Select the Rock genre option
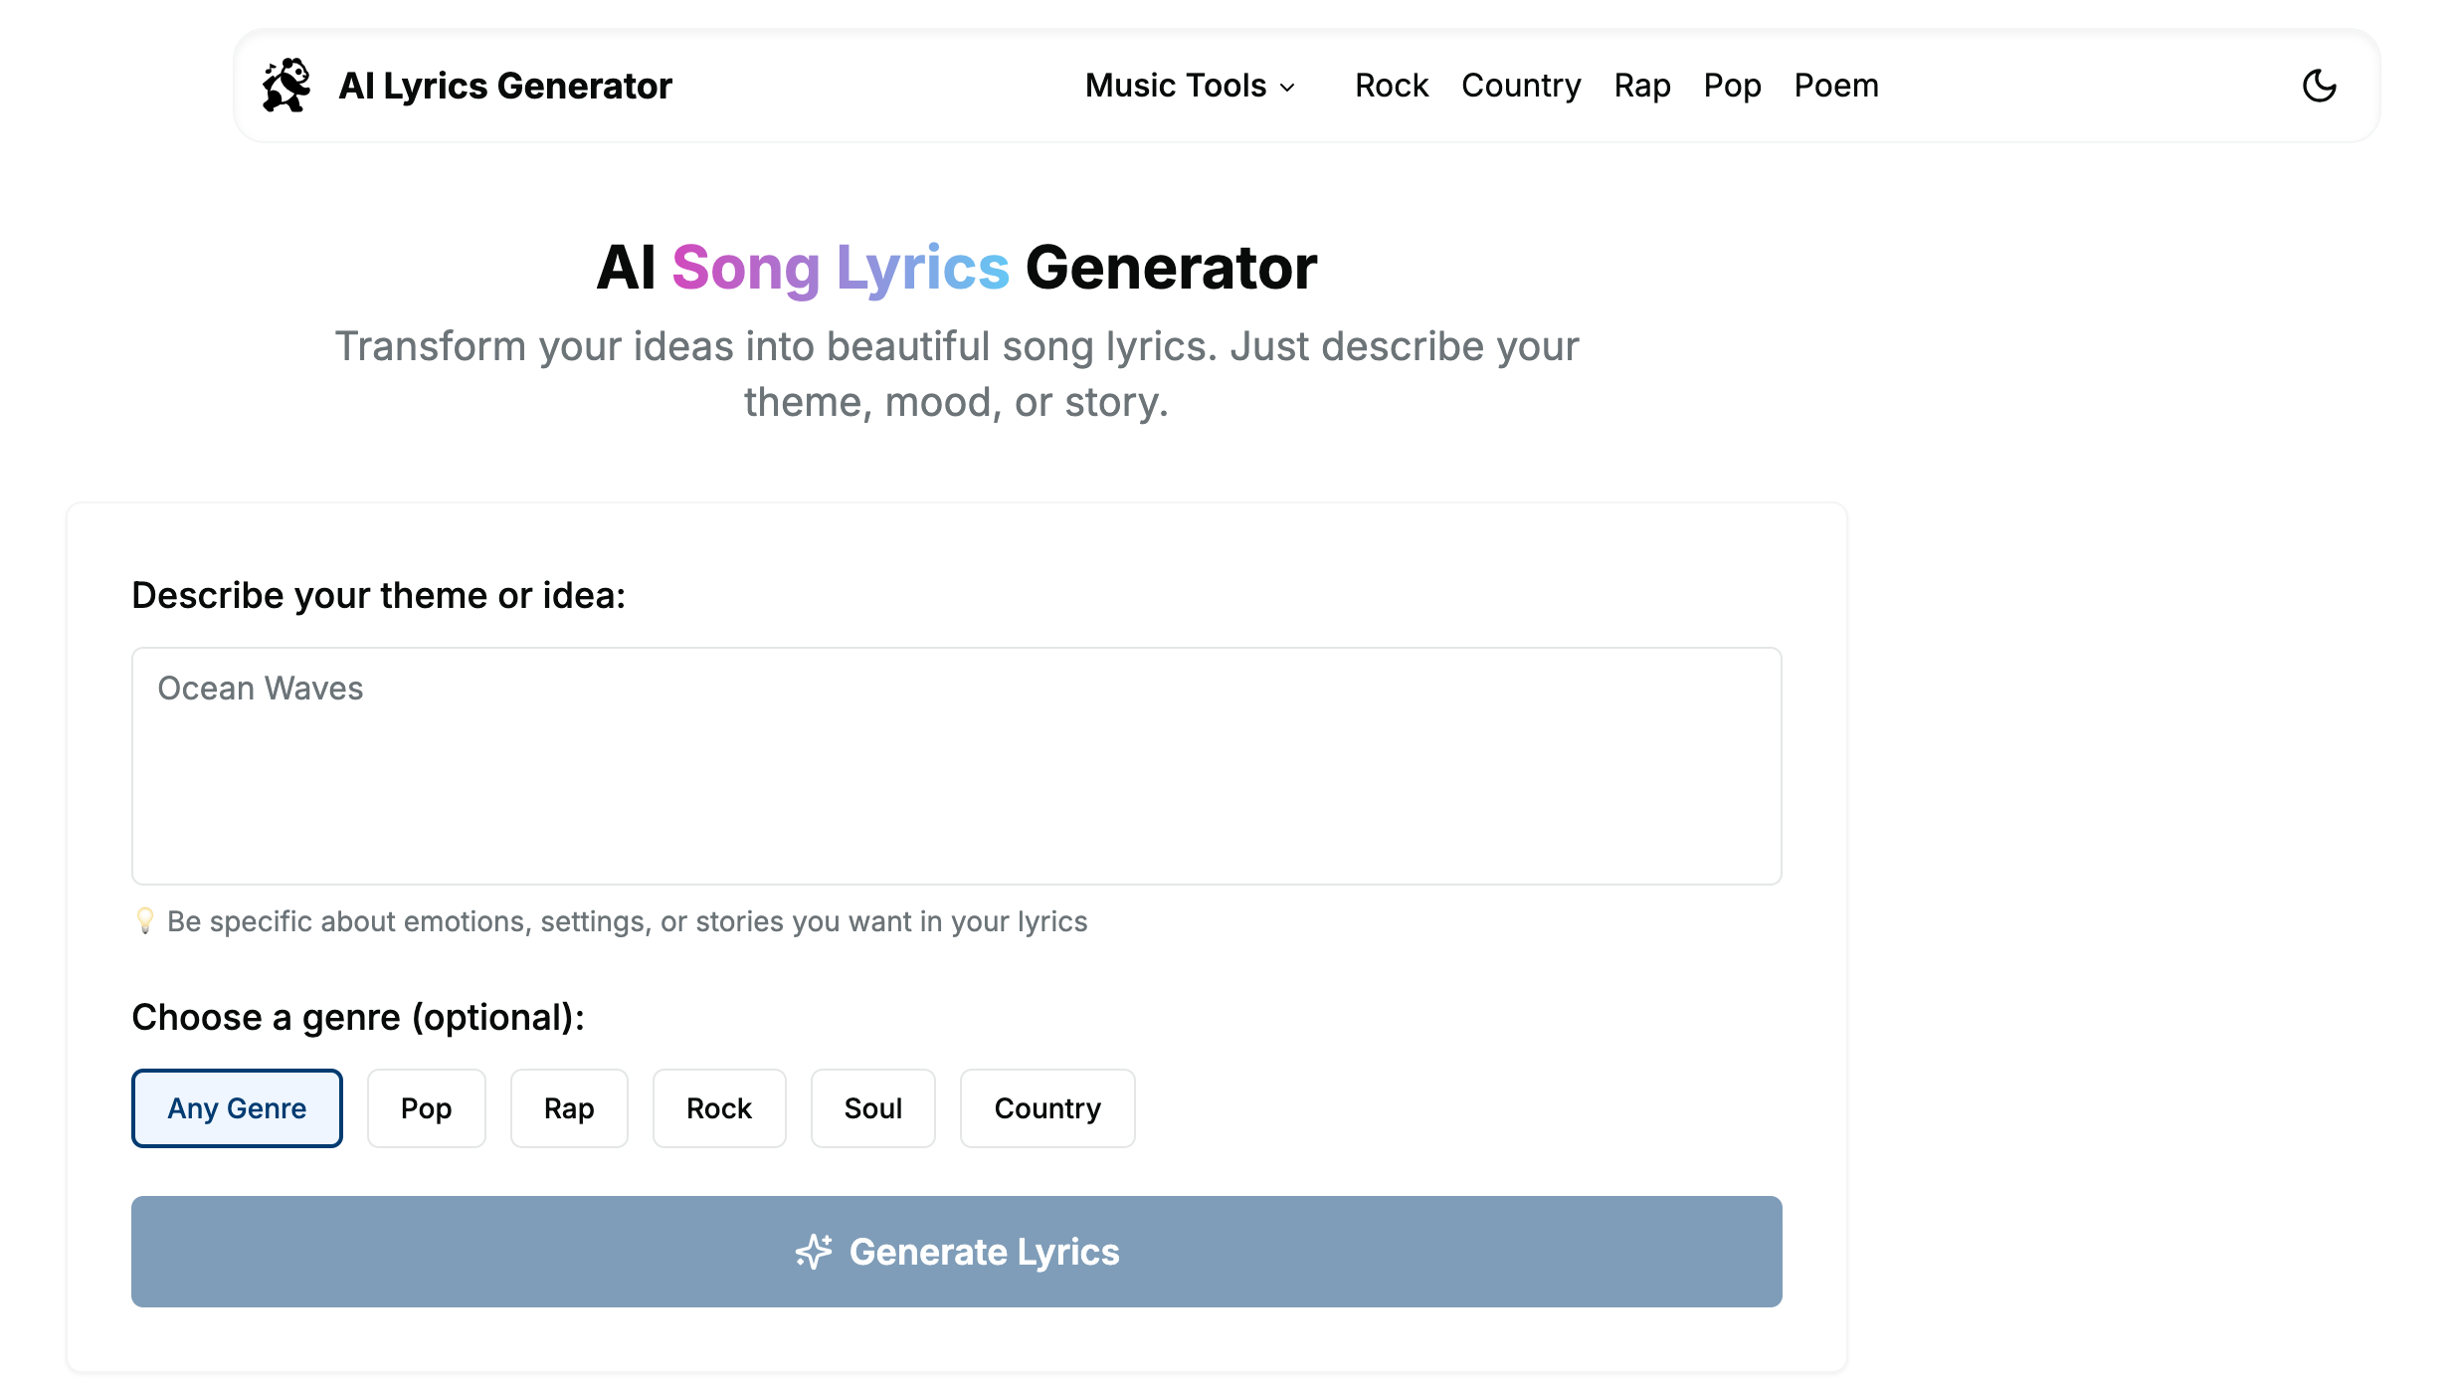The height and width of the screenshot is (1387, 2457). click(x=719, y=1108)
